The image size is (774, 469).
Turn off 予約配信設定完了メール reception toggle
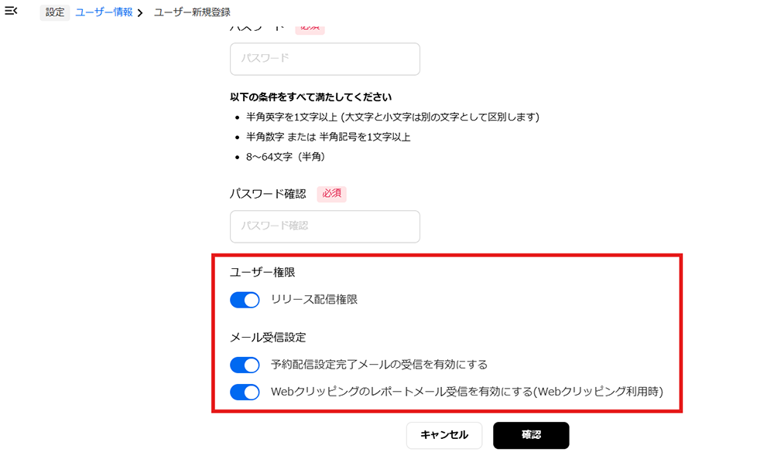(245, 364)
